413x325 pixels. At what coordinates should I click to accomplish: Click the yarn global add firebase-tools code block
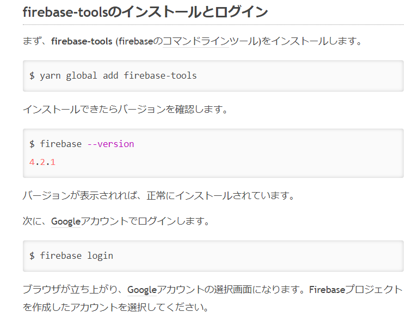pyautogui.click(x=213, y=76)
